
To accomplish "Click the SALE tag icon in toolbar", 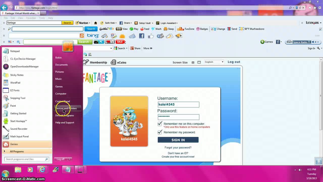I will pyautogui.click(x=121, y=42).
